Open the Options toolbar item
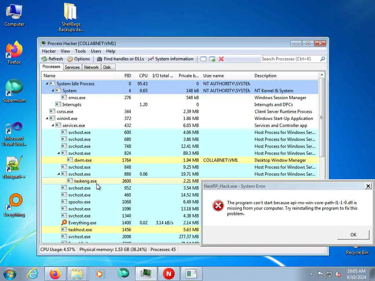The image size is (375, 281). tap(78, 59)
